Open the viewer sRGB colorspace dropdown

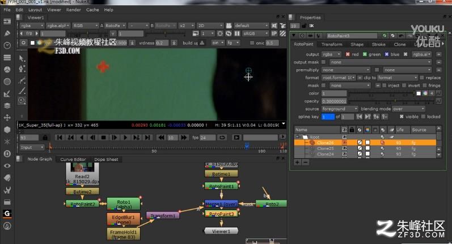(255, 33)
